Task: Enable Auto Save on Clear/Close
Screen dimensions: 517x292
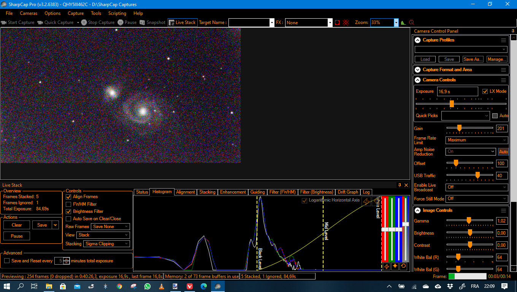Action: click(68, 219)
